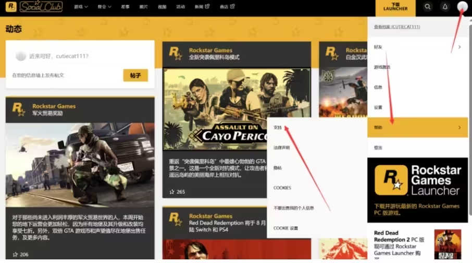Choose 支持 in the help submenu
472x263 pixels.
pyautogui.click(x=278, y=127)
